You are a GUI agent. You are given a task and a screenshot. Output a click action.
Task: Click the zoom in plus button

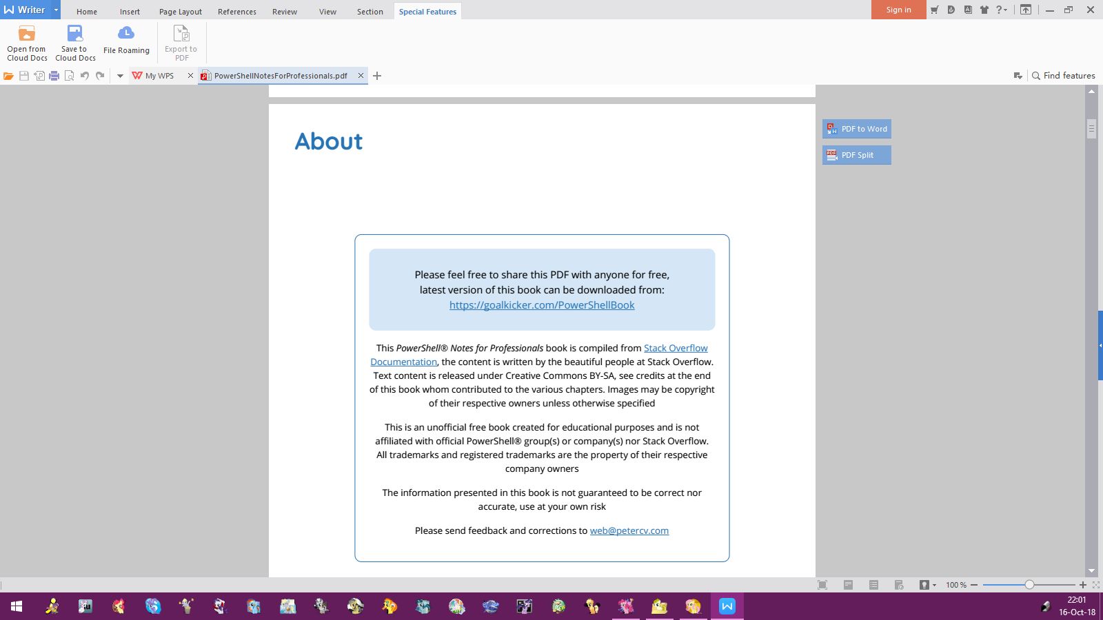pos(1083,585)
